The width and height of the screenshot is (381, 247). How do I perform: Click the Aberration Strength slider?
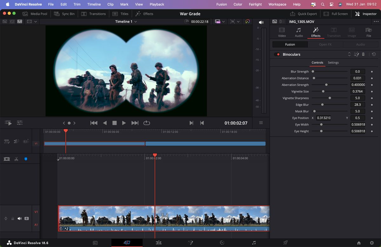[326, 85]
